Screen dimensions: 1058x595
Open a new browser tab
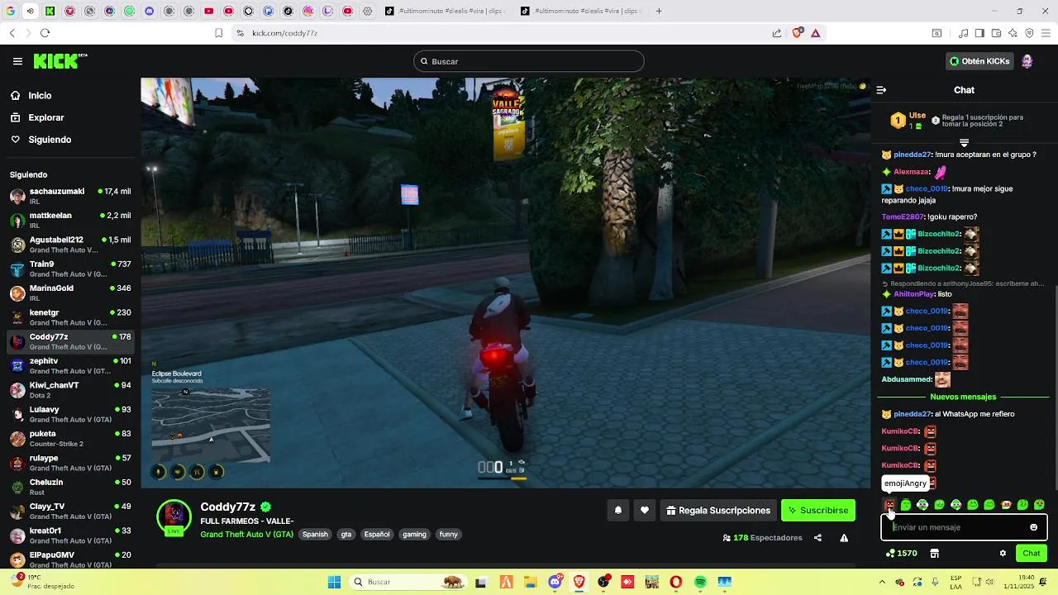(x=659, y=11)
